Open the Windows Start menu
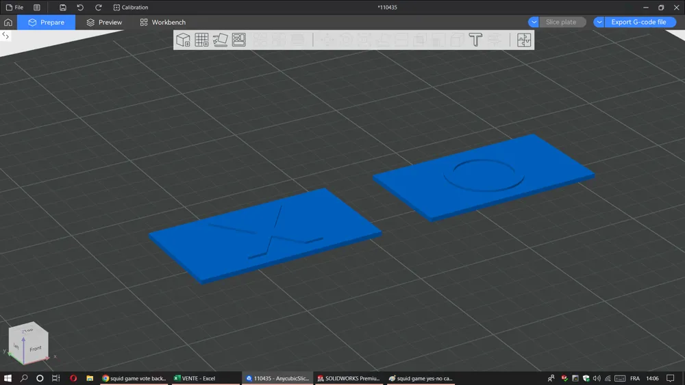685x385 pixels. [8, 378]
